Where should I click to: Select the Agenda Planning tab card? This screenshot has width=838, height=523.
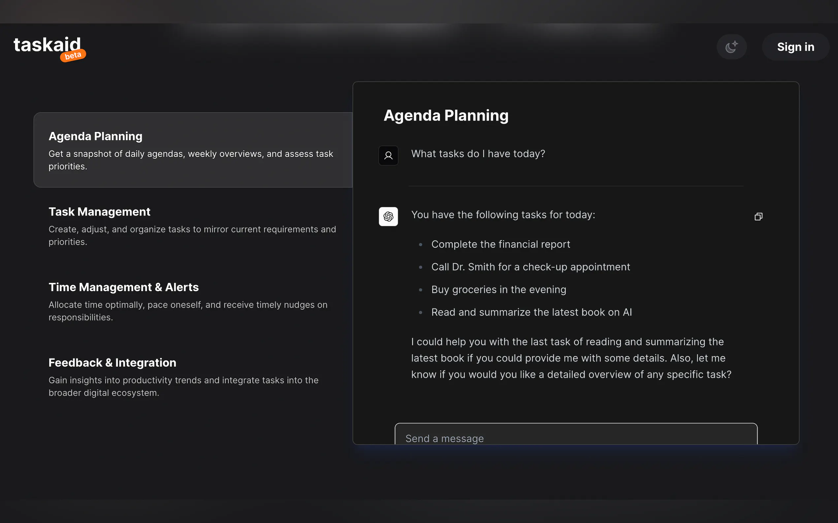193,150
